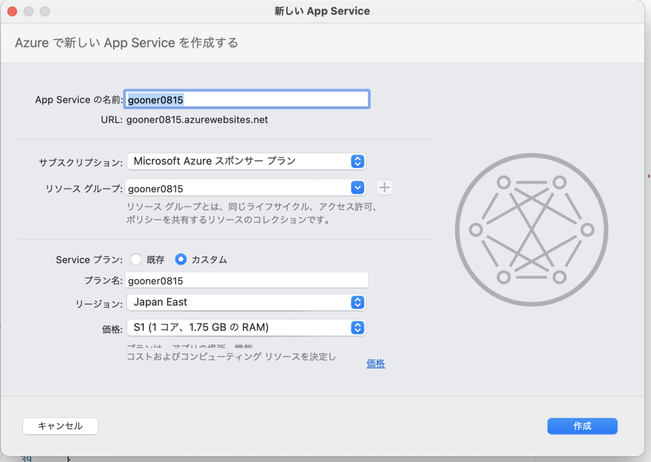This screenshot has width=651, height=462.
Task: Click the Azure network graph icon
Action: pyautogui.click(x=532, y=229)
